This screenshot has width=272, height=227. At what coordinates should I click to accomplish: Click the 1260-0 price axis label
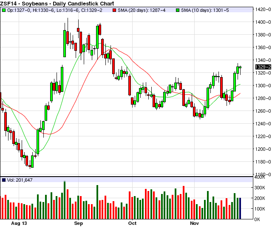tap(263, 111)
